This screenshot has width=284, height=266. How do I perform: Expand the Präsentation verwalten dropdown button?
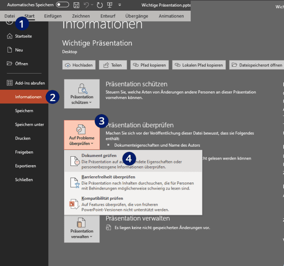[82, 228]
